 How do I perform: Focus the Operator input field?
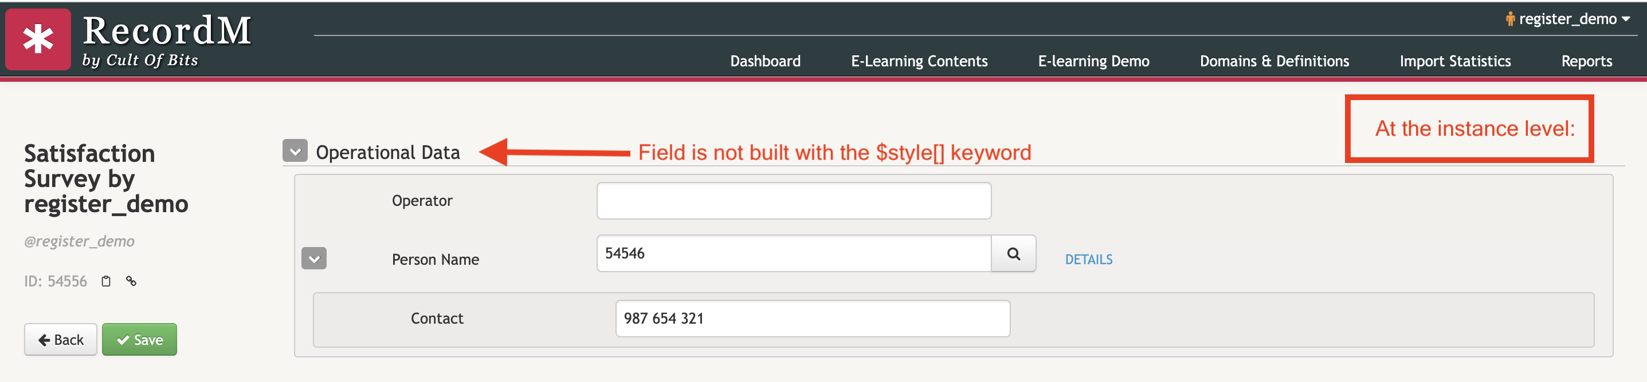pos(794,201)
